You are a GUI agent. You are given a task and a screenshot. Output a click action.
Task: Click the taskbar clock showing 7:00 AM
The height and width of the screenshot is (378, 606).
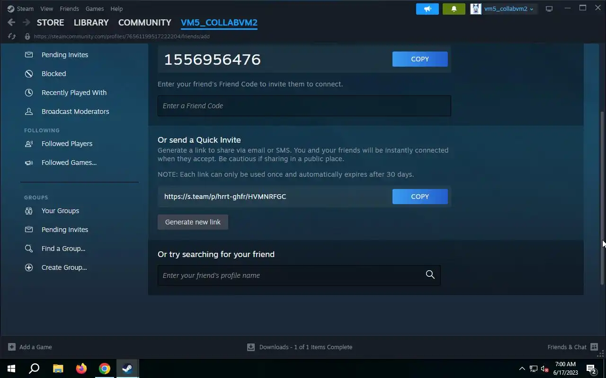pos(566,369)
